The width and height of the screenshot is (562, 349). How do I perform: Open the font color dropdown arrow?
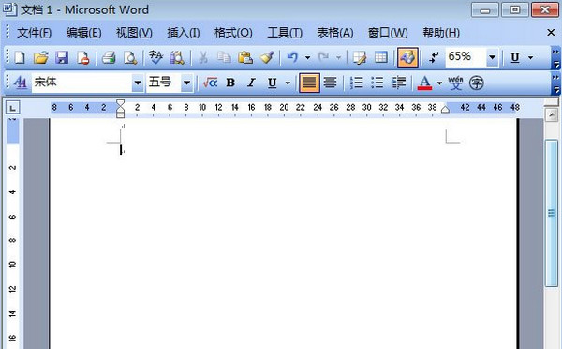coord(439,83)
